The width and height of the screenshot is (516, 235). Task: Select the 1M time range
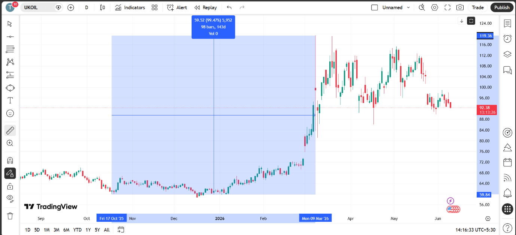47,230
